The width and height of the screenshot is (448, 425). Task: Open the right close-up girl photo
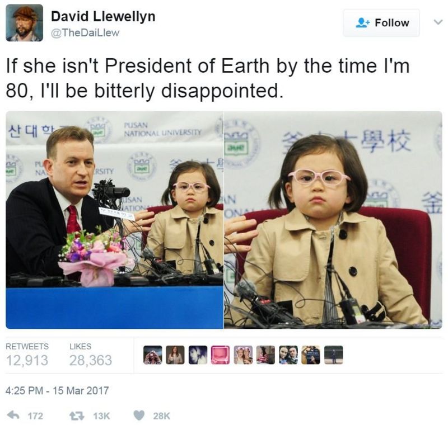click(x=333, y=220)
